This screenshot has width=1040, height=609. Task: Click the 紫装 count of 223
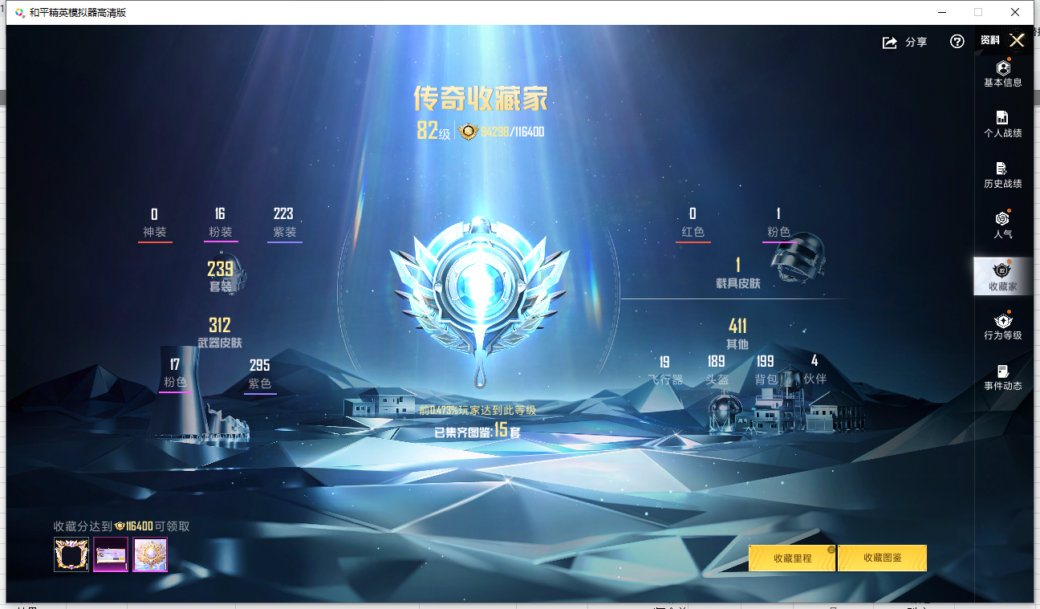click(283, 214)
